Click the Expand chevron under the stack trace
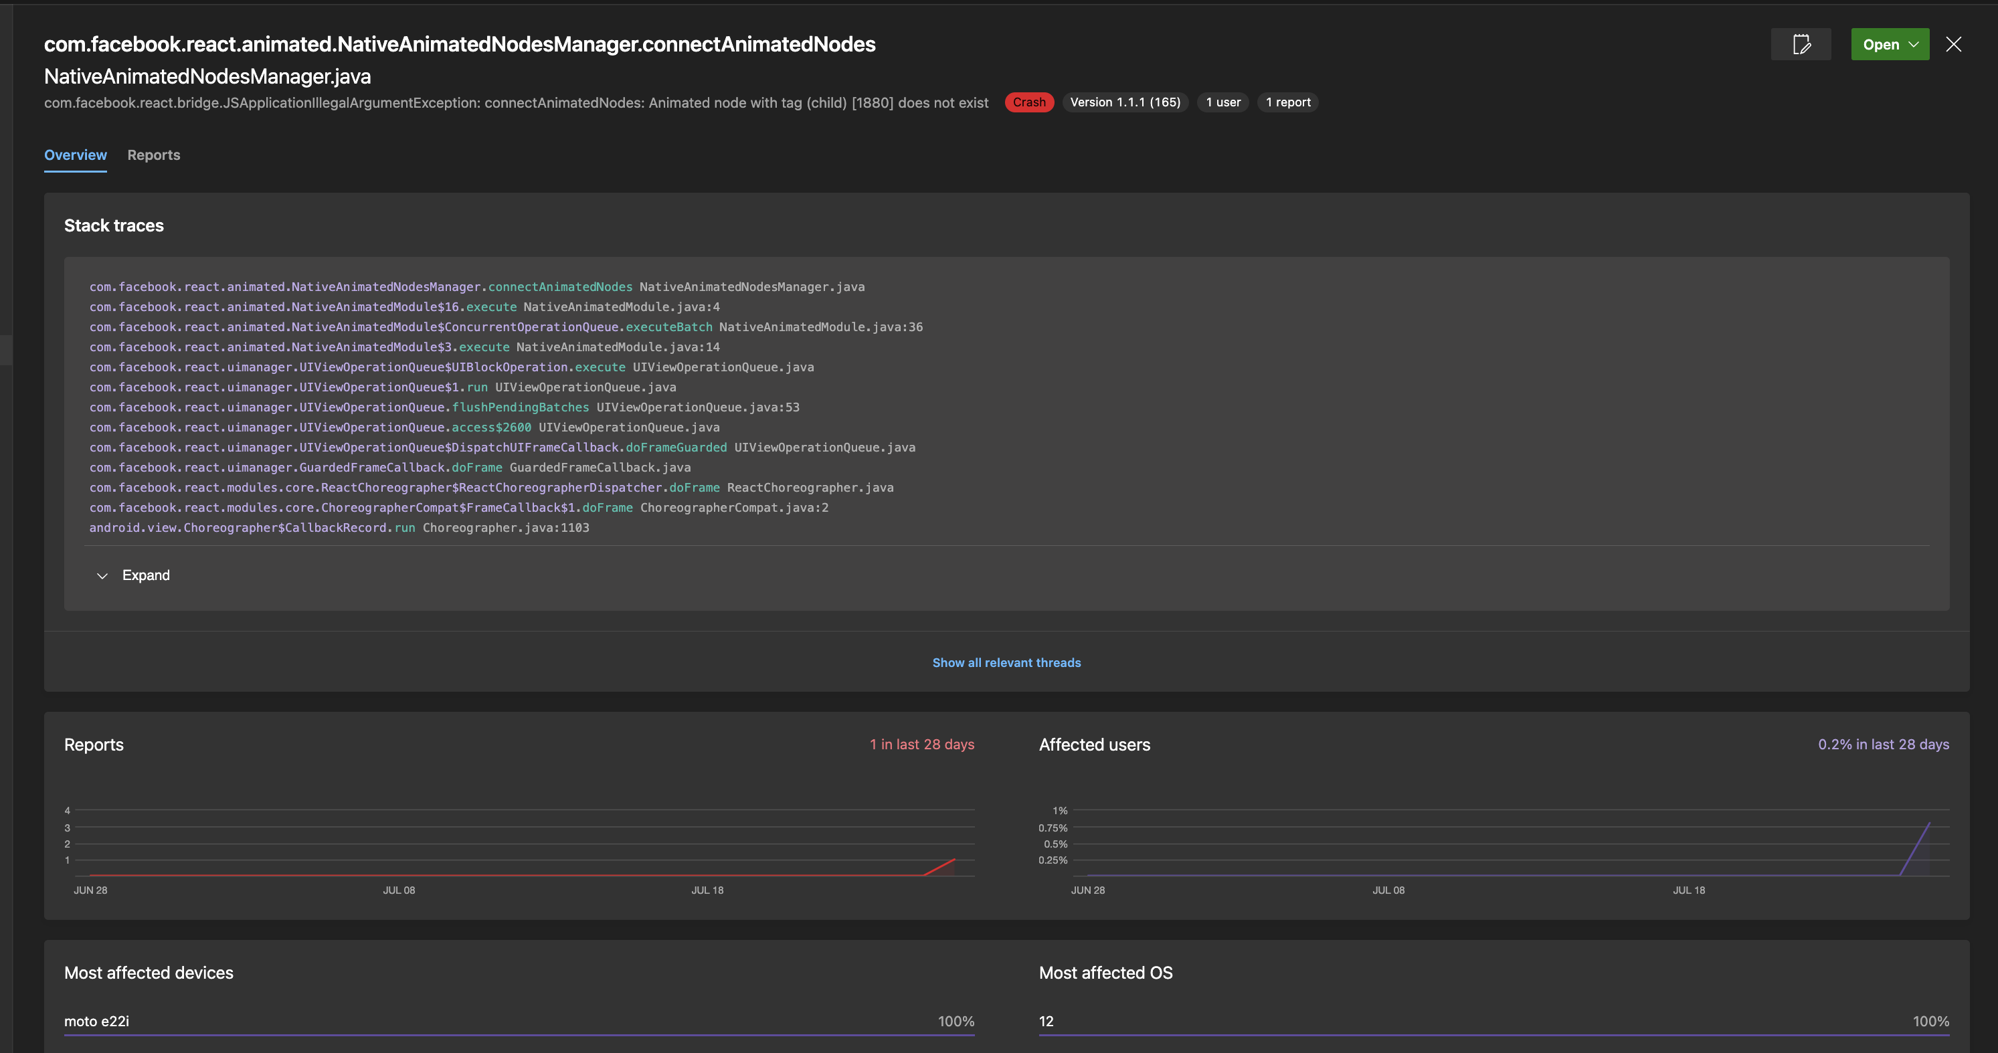 pyautogui.click(x=102, y=575)
